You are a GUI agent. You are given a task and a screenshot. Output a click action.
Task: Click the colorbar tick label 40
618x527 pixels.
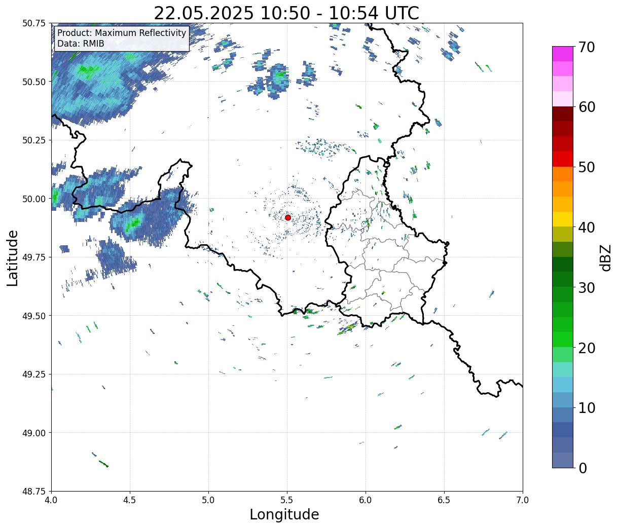click(587, 228)
